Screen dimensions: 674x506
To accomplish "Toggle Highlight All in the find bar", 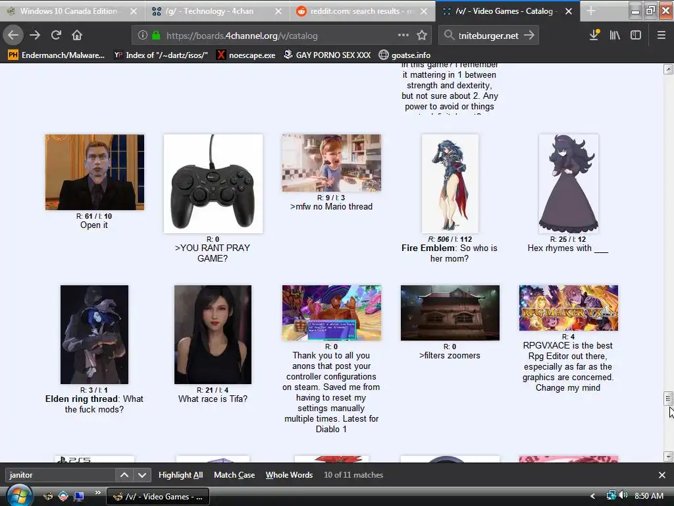I will (x=180, y=475).
